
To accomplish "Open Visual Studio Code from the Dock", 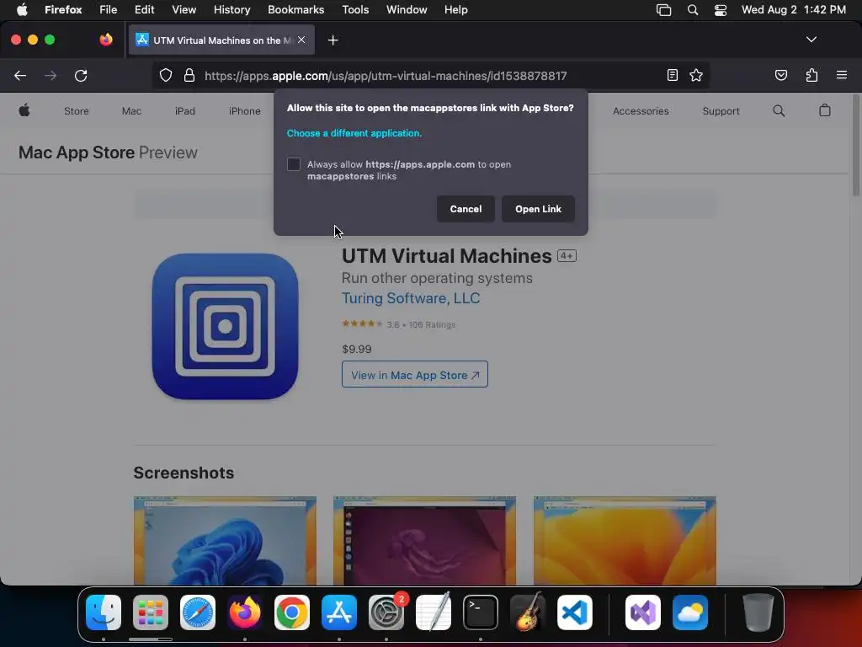I will pyautogui.click(x=574, y=612).
